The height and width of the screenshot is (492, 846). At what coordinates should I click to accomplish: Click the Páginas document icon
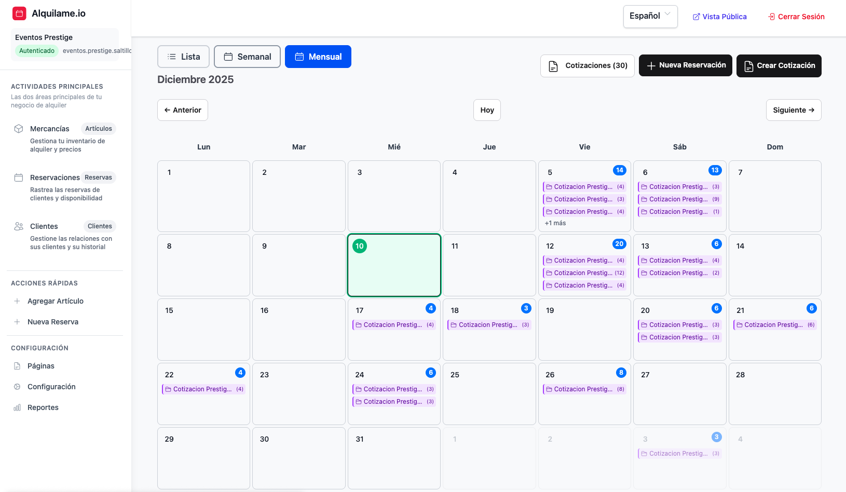(17, 366)
